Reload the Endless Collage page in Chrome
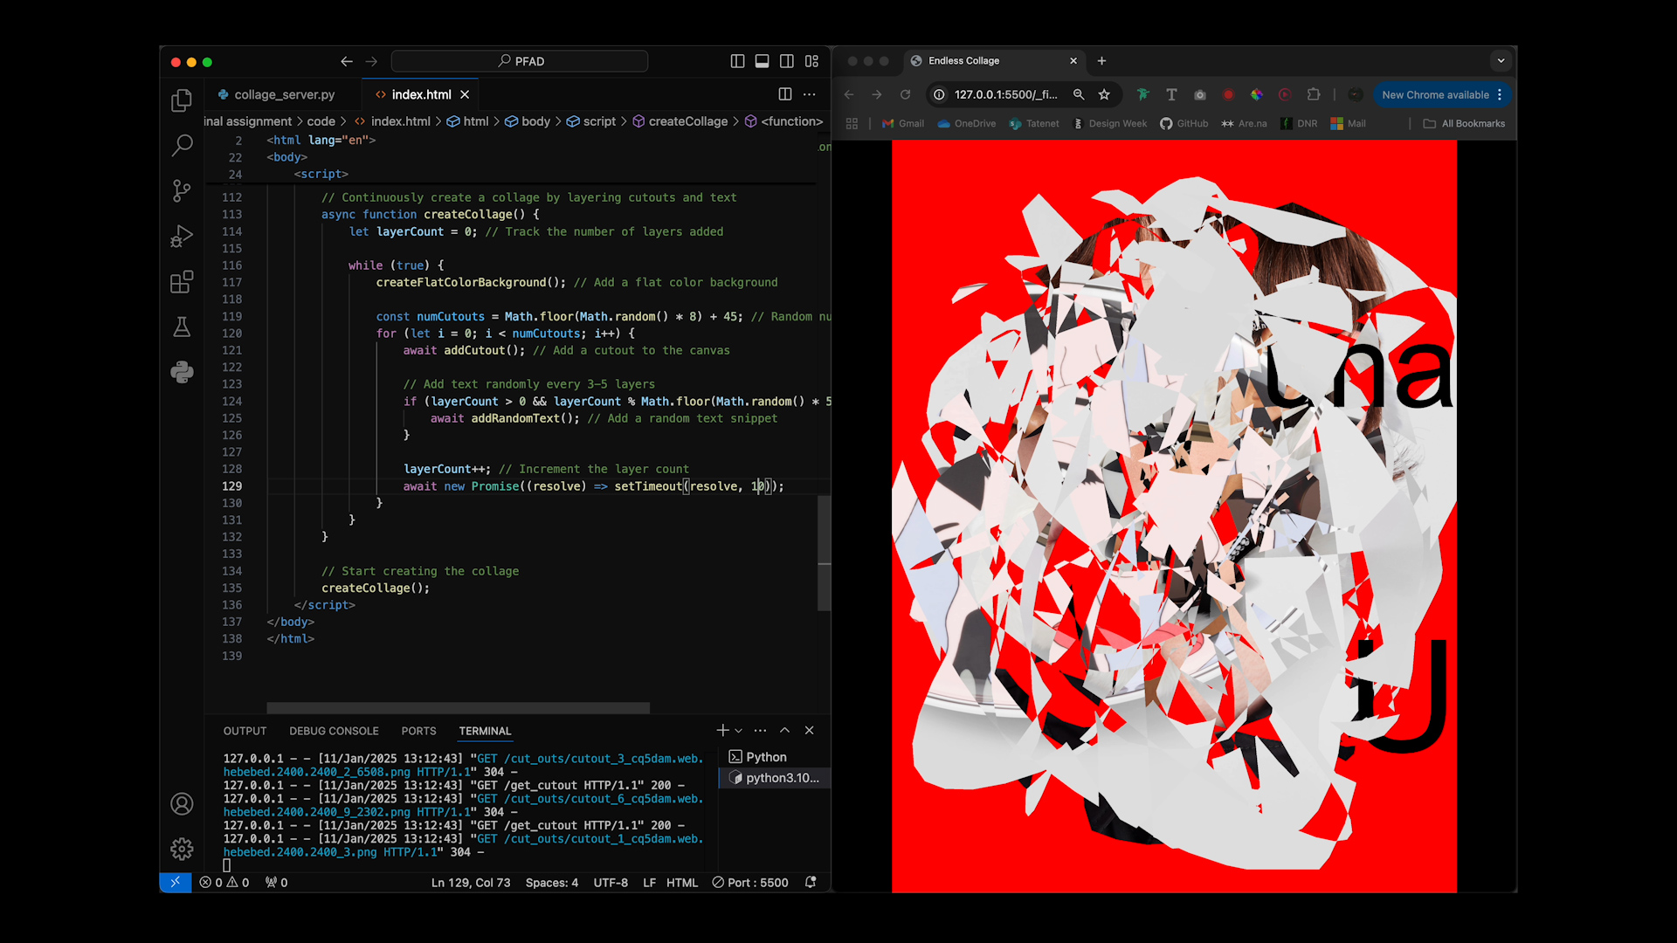This screenshot has width=1677, height=943. point(906,94)
